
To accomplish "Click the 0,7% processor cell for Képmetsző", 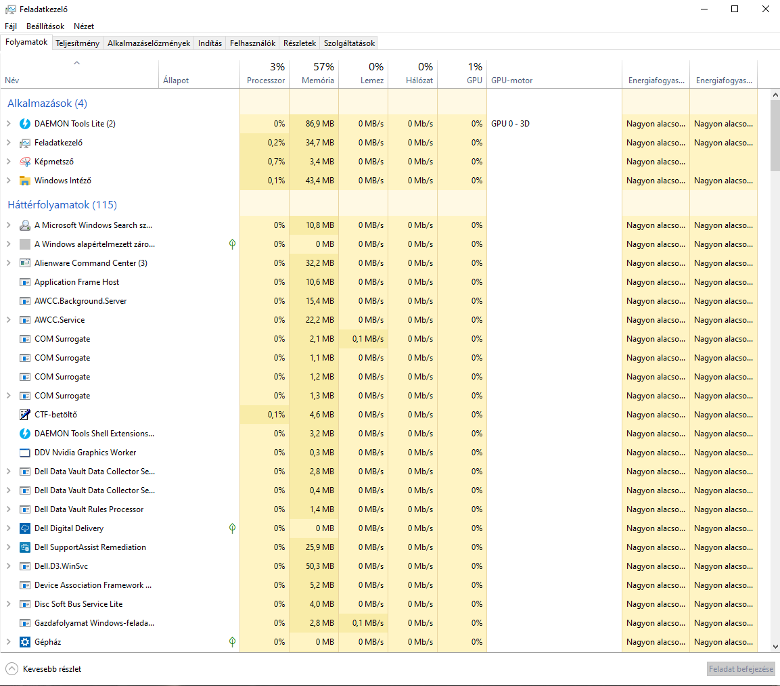I will point(264,162).
